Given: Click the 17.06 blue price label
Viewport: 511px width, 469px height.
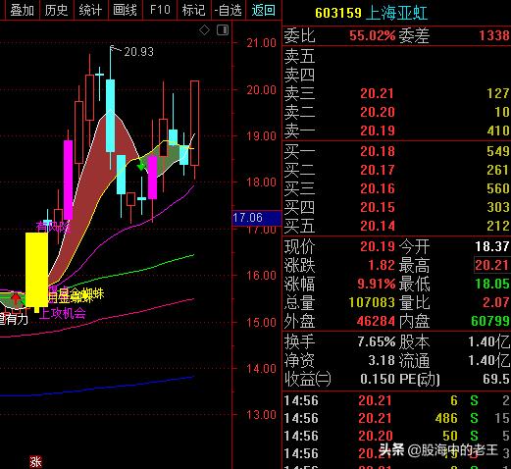Looking at the screenshot, I should click(257, 218).
